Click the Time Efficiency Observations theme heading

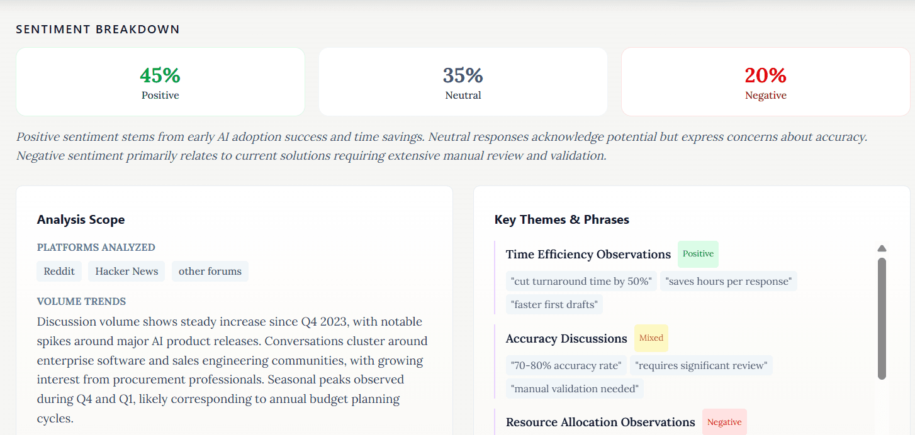coord(588,255)
